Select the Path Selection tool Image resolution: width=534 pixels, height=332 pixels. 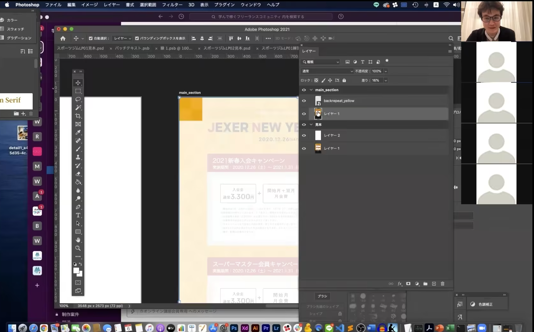(x=78, y=223)
